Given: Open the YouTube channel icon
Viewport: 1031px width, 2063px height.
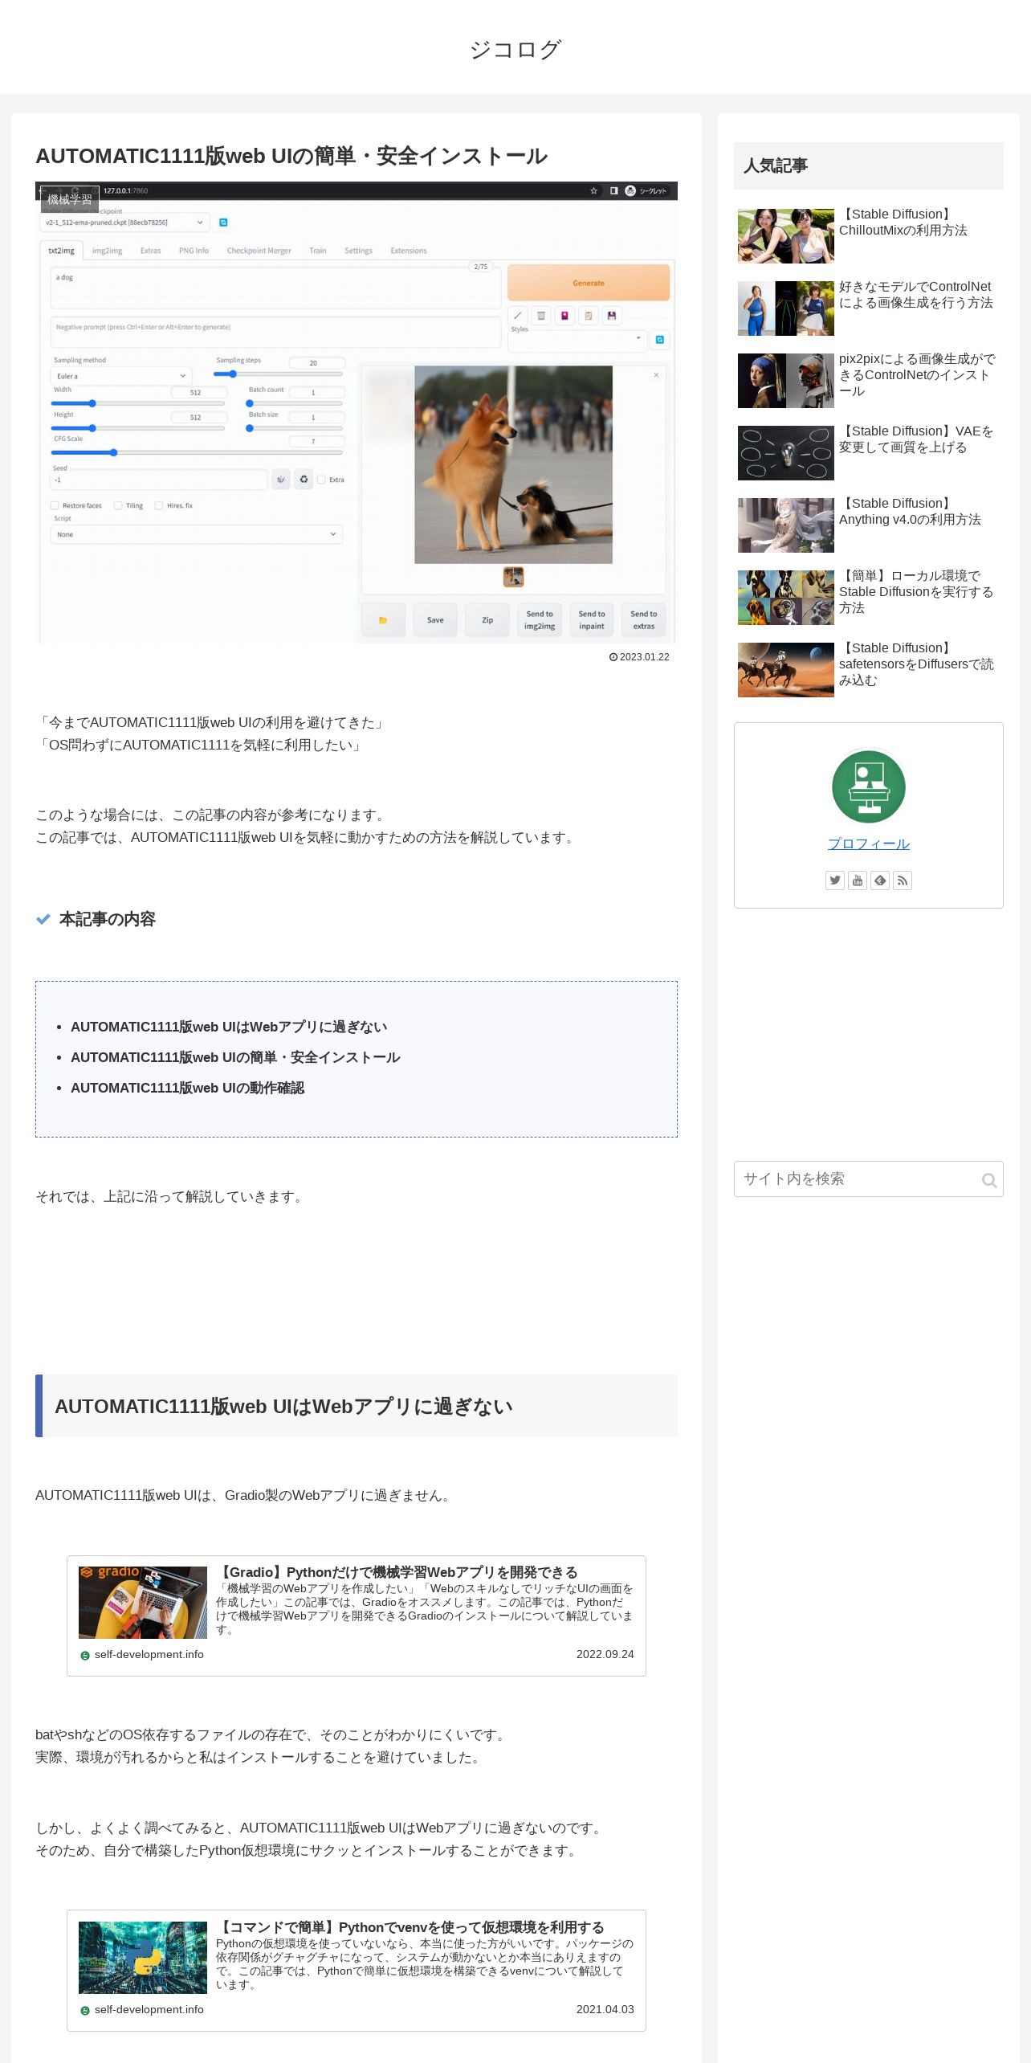Looking at the screenshot, I should (x=858, y=880).
